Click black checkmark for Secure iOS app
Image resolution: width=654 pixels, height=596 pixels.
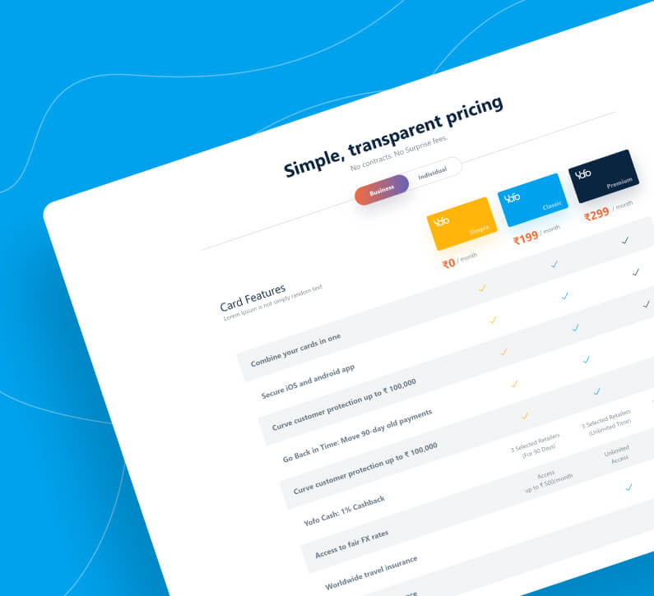(x=635, y=272)
